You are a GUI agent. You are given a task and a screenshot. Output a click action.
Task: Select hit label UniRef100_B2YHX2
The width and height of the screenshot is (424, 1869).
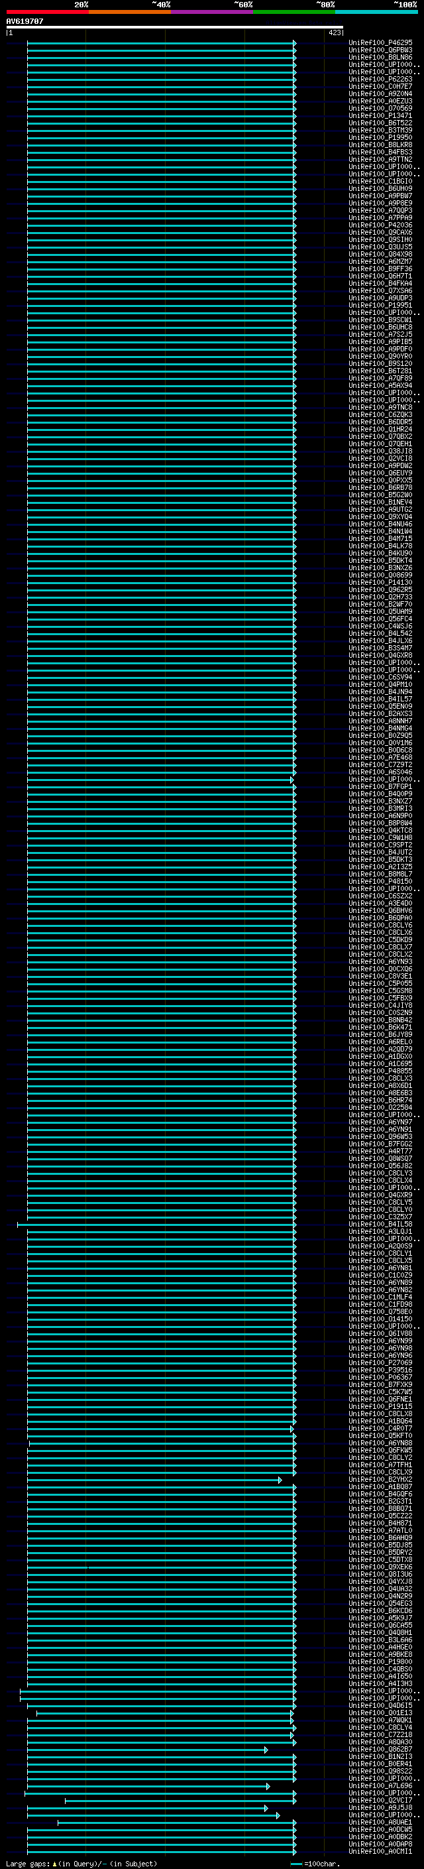tap(380, 1480)
